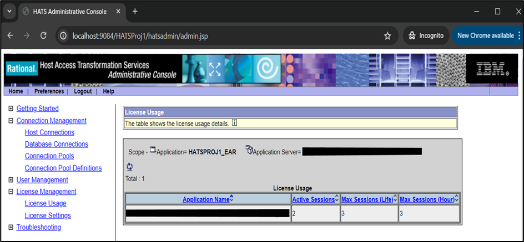This screenshot has height=242, width=524.
Task: Collapse the License Management tree node
Action: pos(11,192)
